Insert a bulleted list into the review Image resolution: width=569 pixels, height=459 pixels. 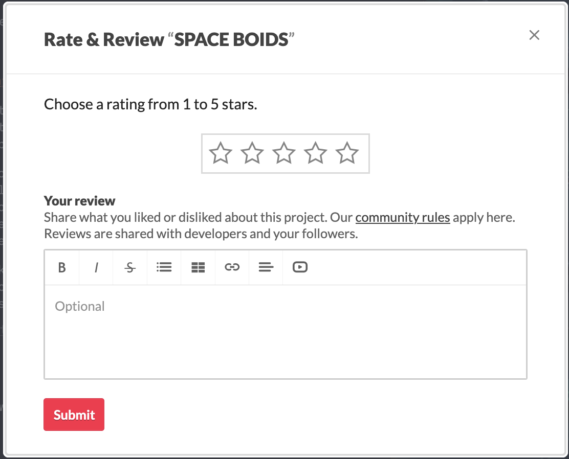pyautogui.click(x=164, y=267)
